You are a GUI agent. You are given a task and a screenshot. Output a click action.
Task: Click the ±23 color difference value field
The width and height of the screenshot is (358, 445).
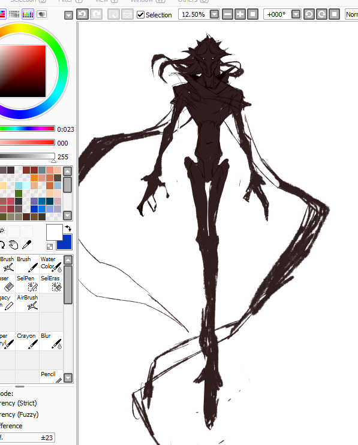click(x=27, y=438)
